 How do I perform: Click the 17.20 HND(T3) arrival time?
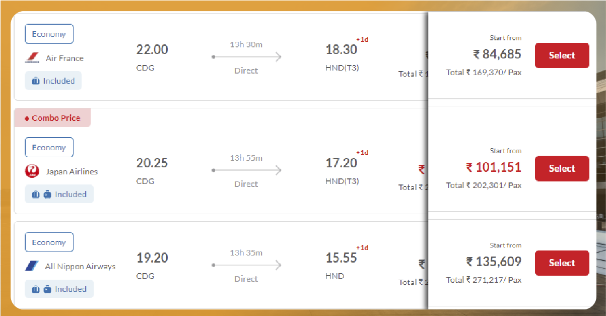[x=342, y=163]
